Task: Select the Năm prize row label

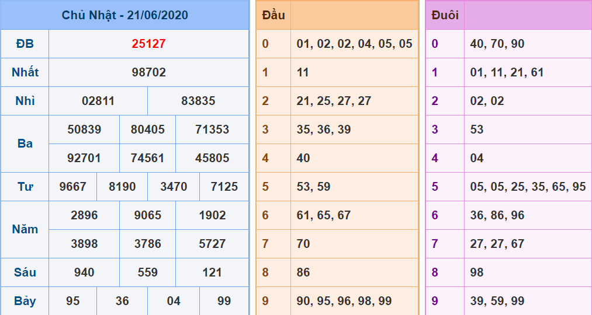Action: tap(25, 229)
